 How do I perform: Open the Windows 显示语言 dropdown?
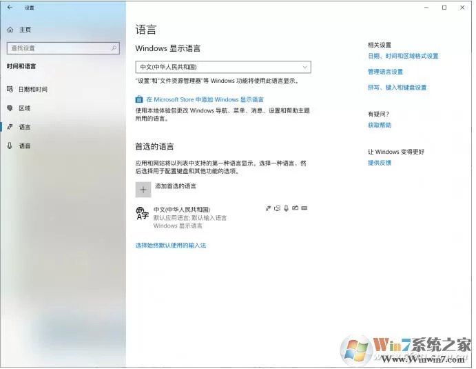click(223, 67)
